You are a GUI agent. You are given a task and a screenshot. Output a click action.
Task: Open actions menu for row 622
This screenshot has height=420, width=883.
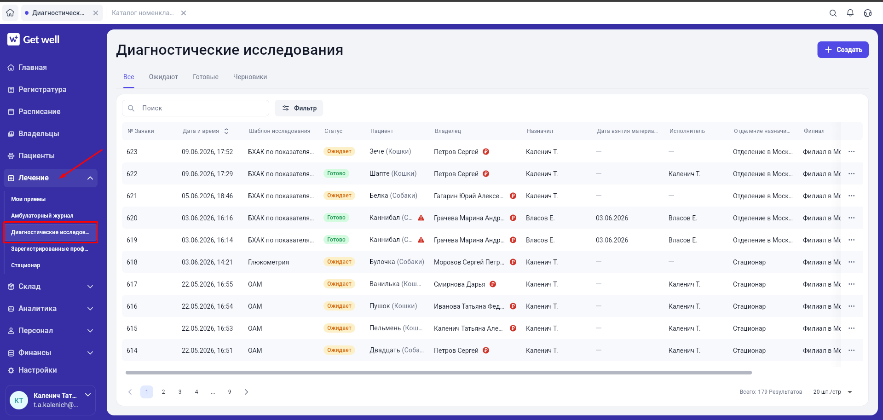click(x=852, y=173)
